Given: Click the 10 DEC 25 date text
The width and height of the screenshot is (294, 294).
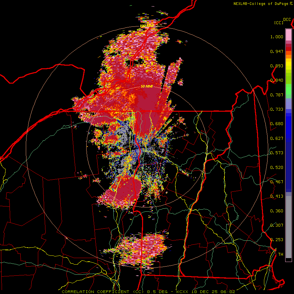Looking at the screenshot, I should point(204,292).
